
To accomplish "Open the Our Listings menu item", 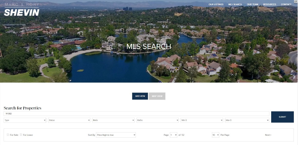I will tap(216, 4).
